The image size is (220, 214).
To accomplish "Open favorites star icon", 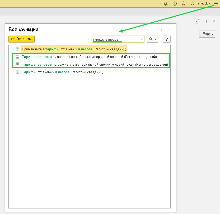I will [184, 3].
